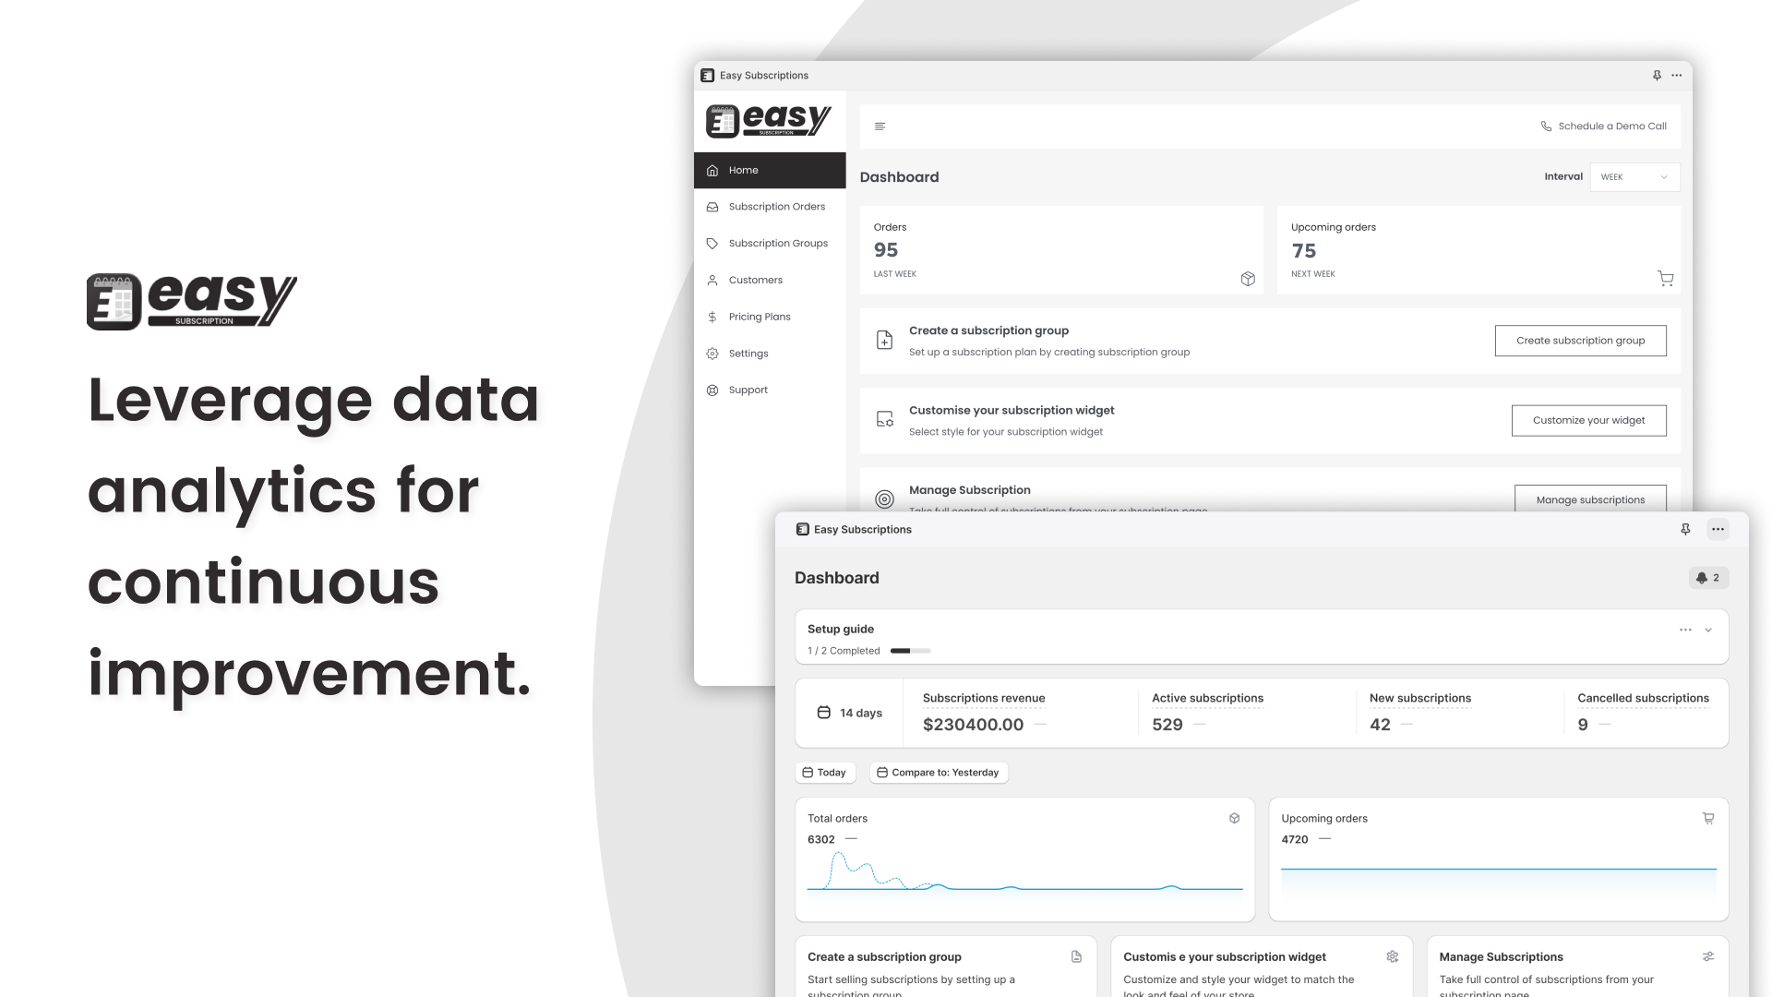This screenshot has height=997, width=1772.
Task: Open the Compare to: Yesterday selector
Action: (x=939, y=773)
